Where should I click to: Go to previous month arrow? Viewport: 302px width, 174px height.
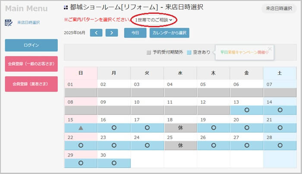(96, 33)
